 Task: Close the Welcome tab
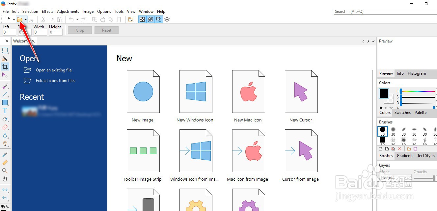[33, 41]
